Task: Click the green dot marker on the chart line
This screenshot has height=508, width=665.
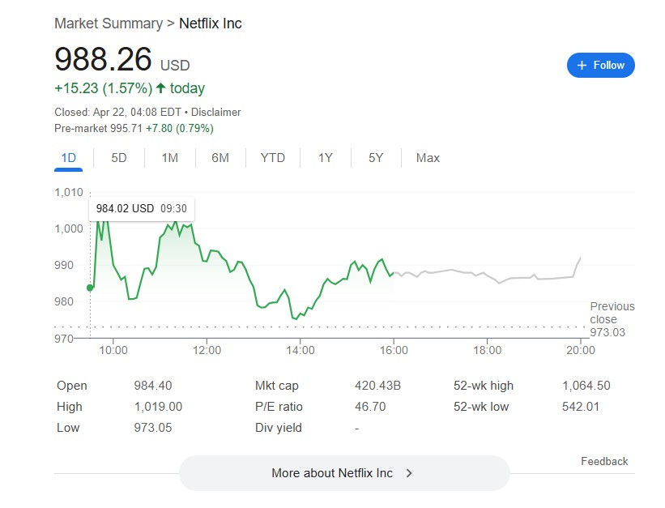Action: (90, 287)
